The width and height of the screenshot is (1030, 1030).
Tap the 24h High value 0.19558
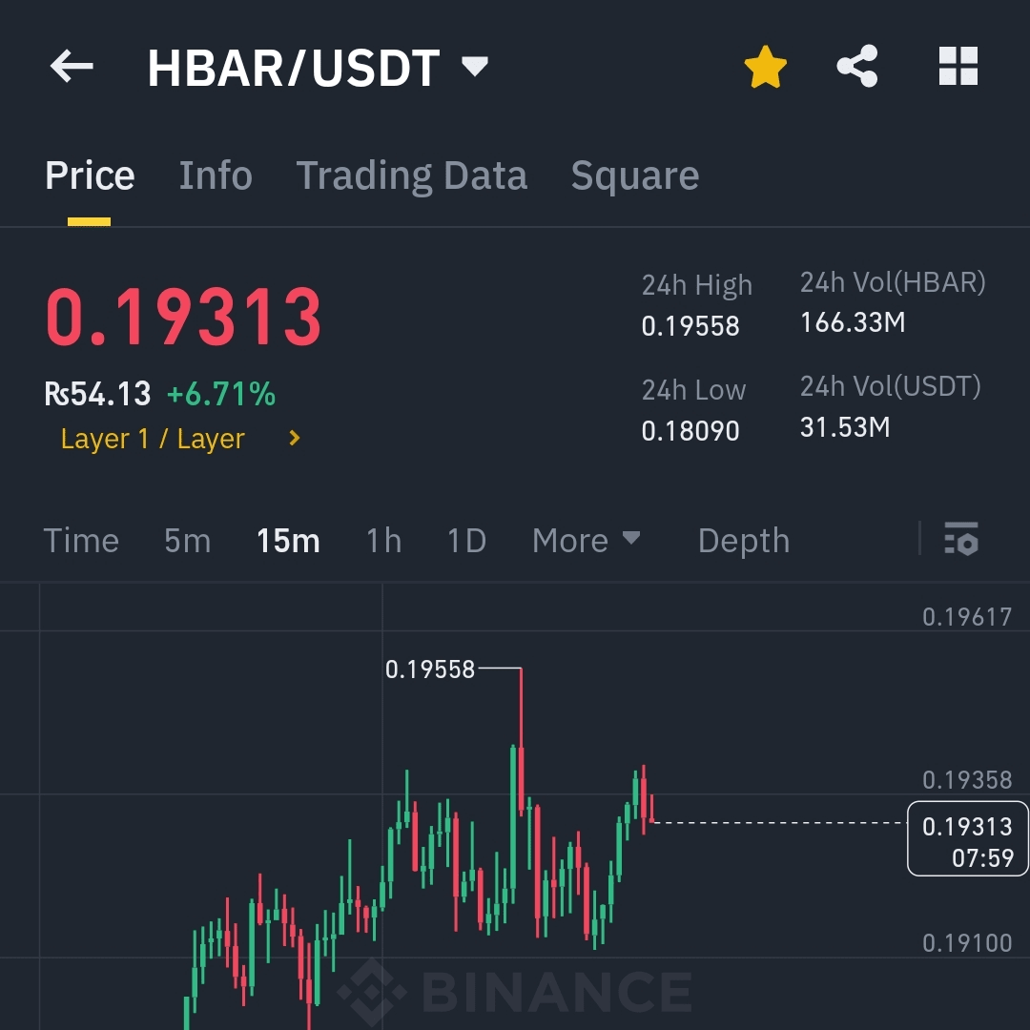click(x=690, y=326)
